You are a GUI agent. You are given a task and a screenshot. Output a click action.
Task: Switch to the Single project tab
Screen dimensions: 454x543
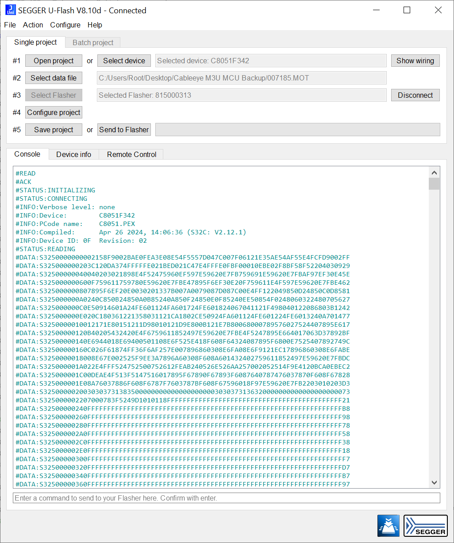pyautogui.click(x=35, y=42)
